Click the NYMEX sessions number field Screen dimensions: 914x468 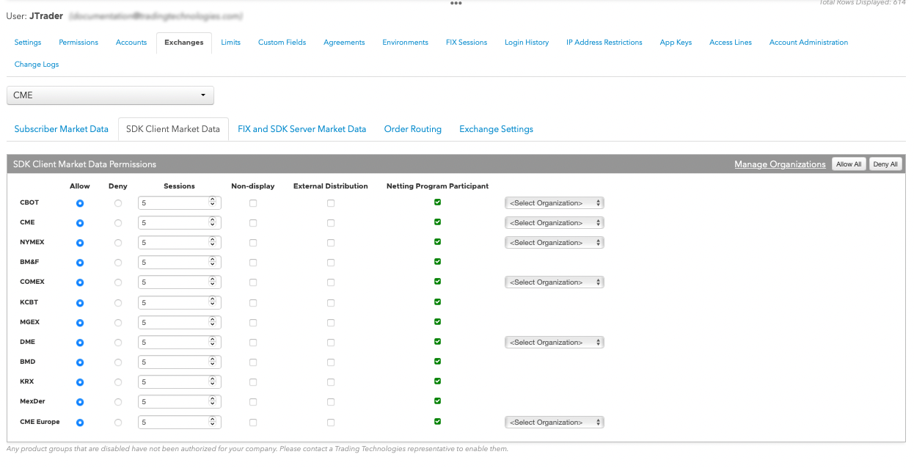(x=180, y=243)
